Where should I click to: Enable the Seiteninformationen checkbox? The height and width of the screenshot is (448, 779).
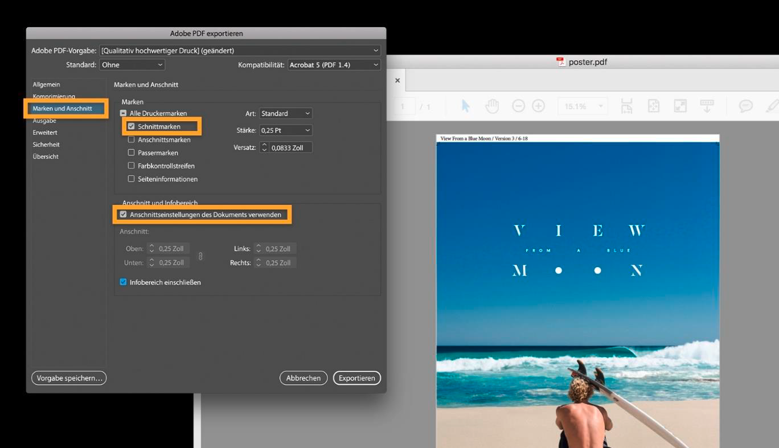point(132,179)
